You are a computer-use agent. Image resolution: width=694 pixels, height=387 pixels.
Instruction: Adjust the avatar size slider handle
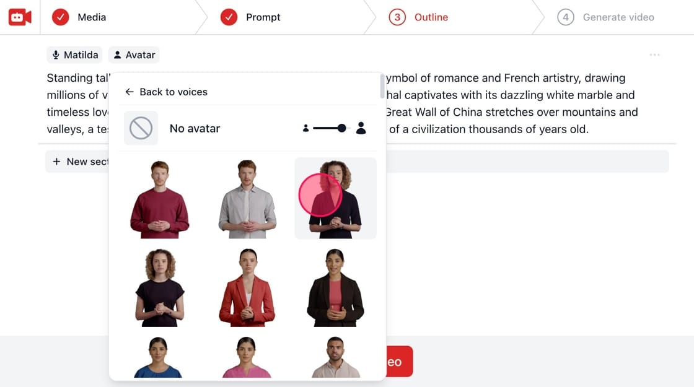tap(341, 128)
